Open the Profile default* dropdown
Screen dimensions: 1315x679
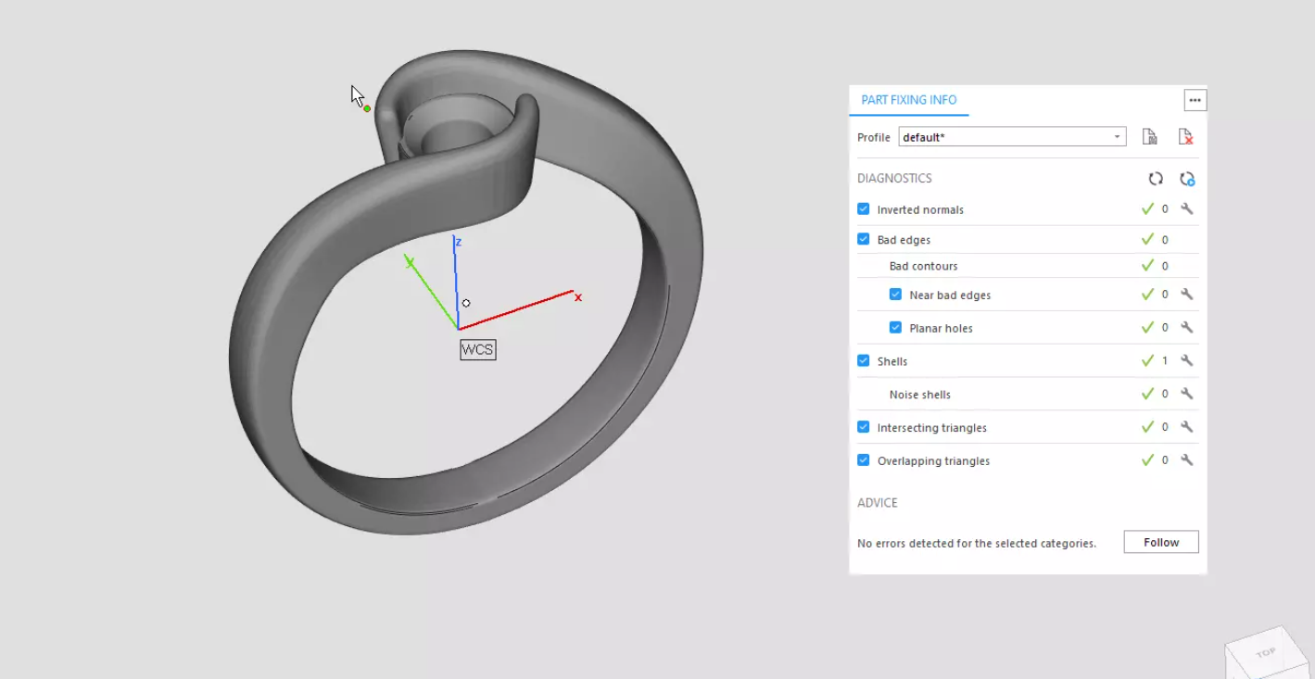[x=1012, y=137]
